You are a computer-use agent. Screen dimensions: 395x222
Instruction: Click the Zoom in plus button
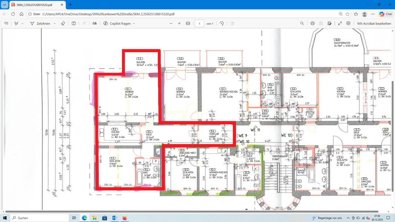tap(179, 23)
